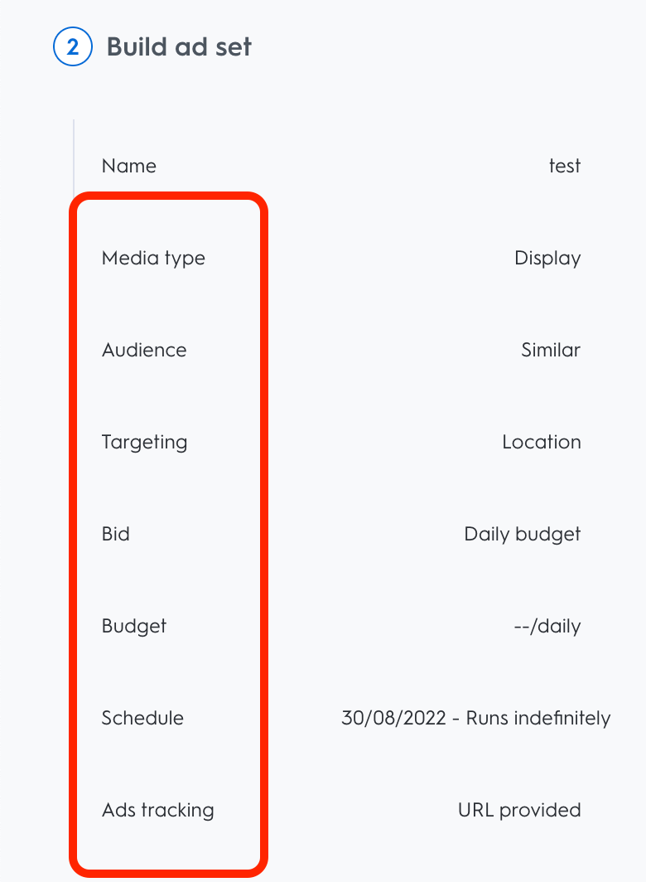Image resolution: width=646 pixels, height=882 pixels.
Task: Click the ad set name value test
Action: point(564,166)
